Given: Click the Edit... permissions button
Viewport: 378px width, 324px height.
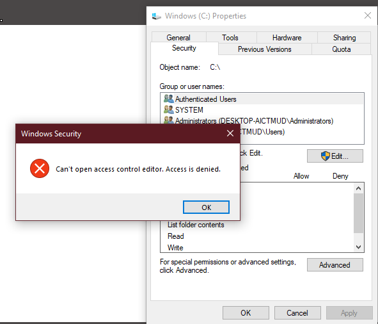Looking at the screenshot, I should pyautogui.click(x=335, y=156).
